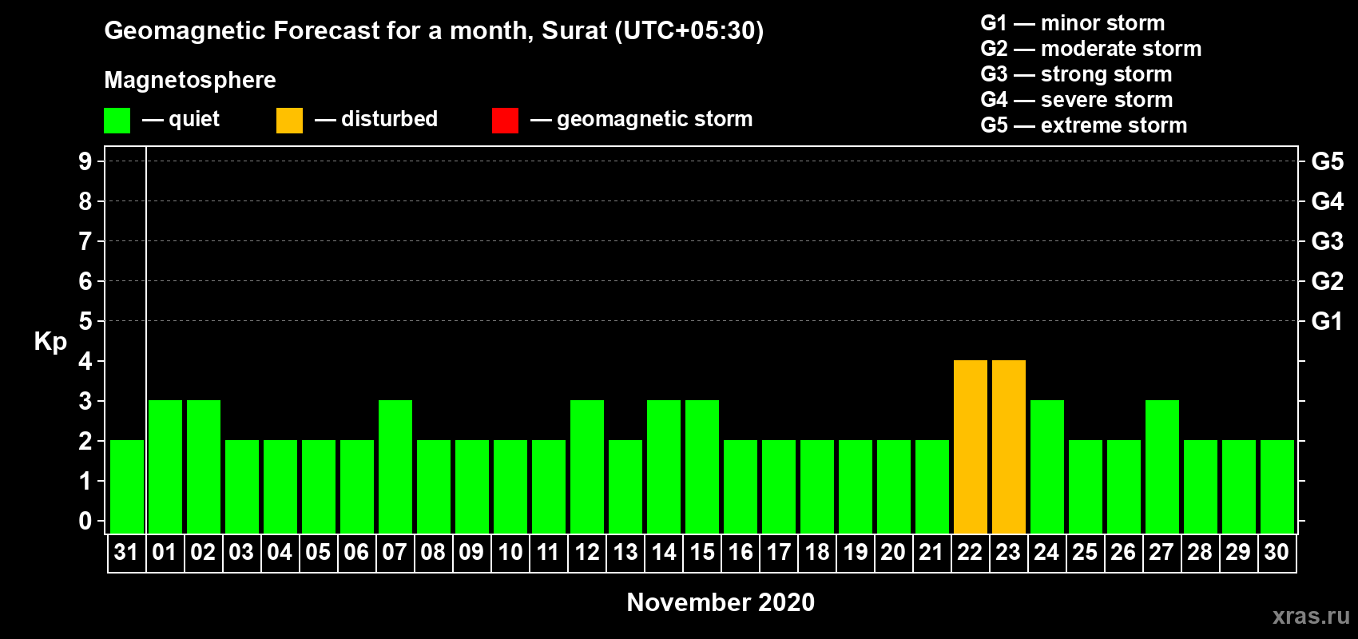Click date label 23 on the axis
The image size is (1358, 639).
[x=1008, y=552]
